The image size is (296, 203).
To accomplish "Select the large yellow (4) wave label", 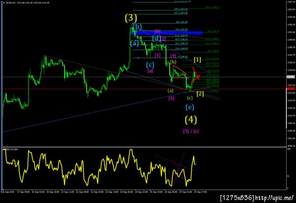I will 191,120.
